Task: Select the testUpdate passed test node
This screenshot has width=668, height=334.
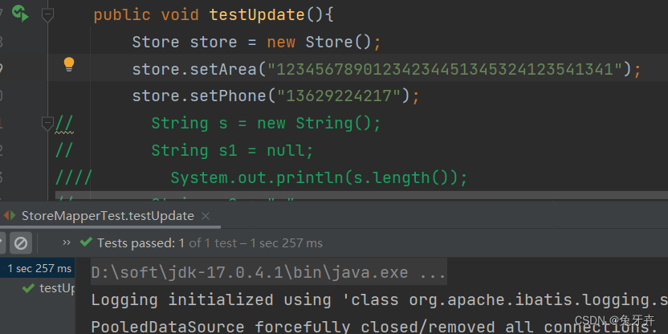Action: tap(48, 288)
